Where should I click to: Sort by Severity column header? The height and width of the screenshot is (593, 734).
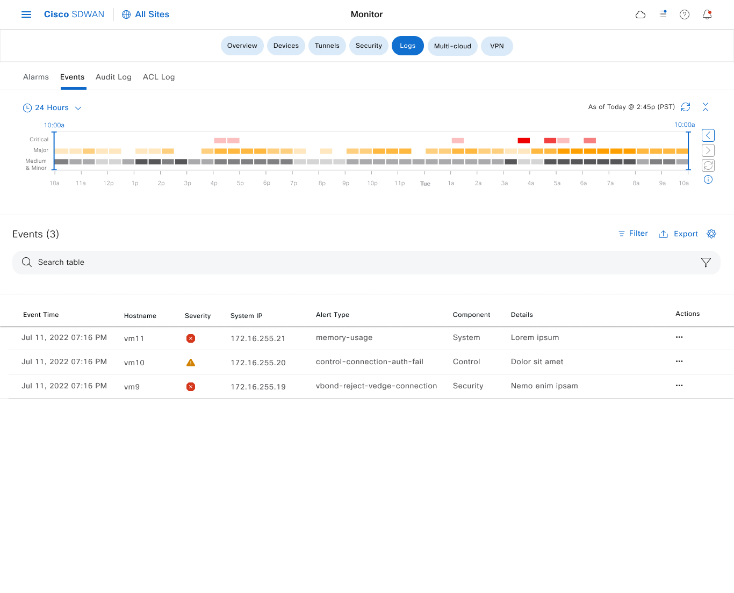(198, 316)
